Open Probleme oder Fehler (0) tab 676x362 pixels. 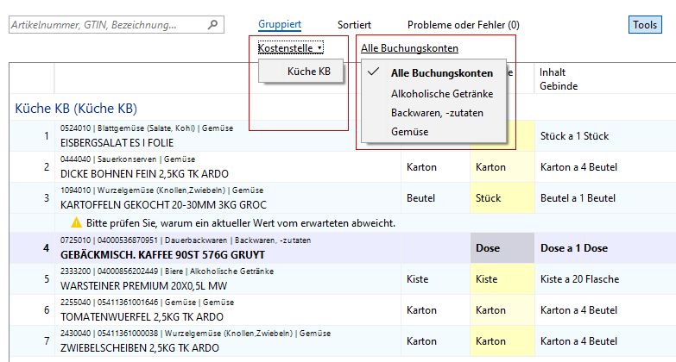pos(463,26)
